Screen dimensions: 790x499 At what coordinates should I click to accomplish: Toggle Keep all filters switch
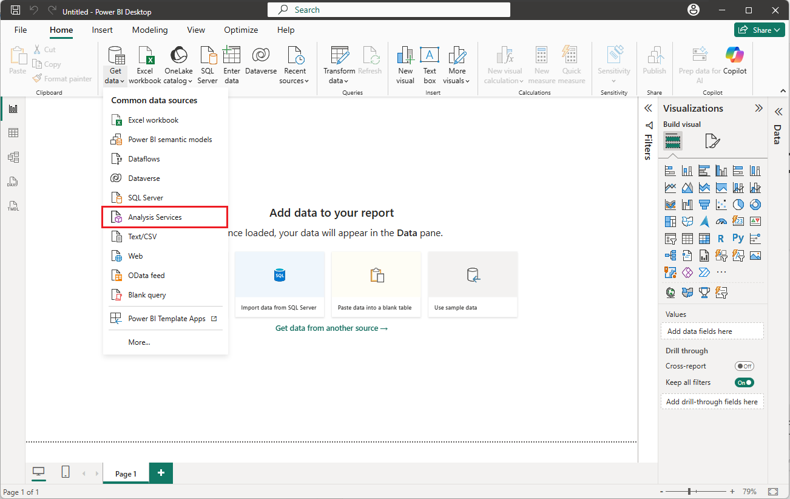(744, 382)
